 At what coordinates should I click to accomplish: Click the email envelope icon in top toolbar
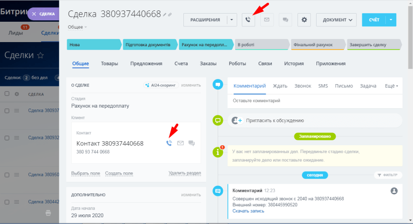[x=267, y=20]
